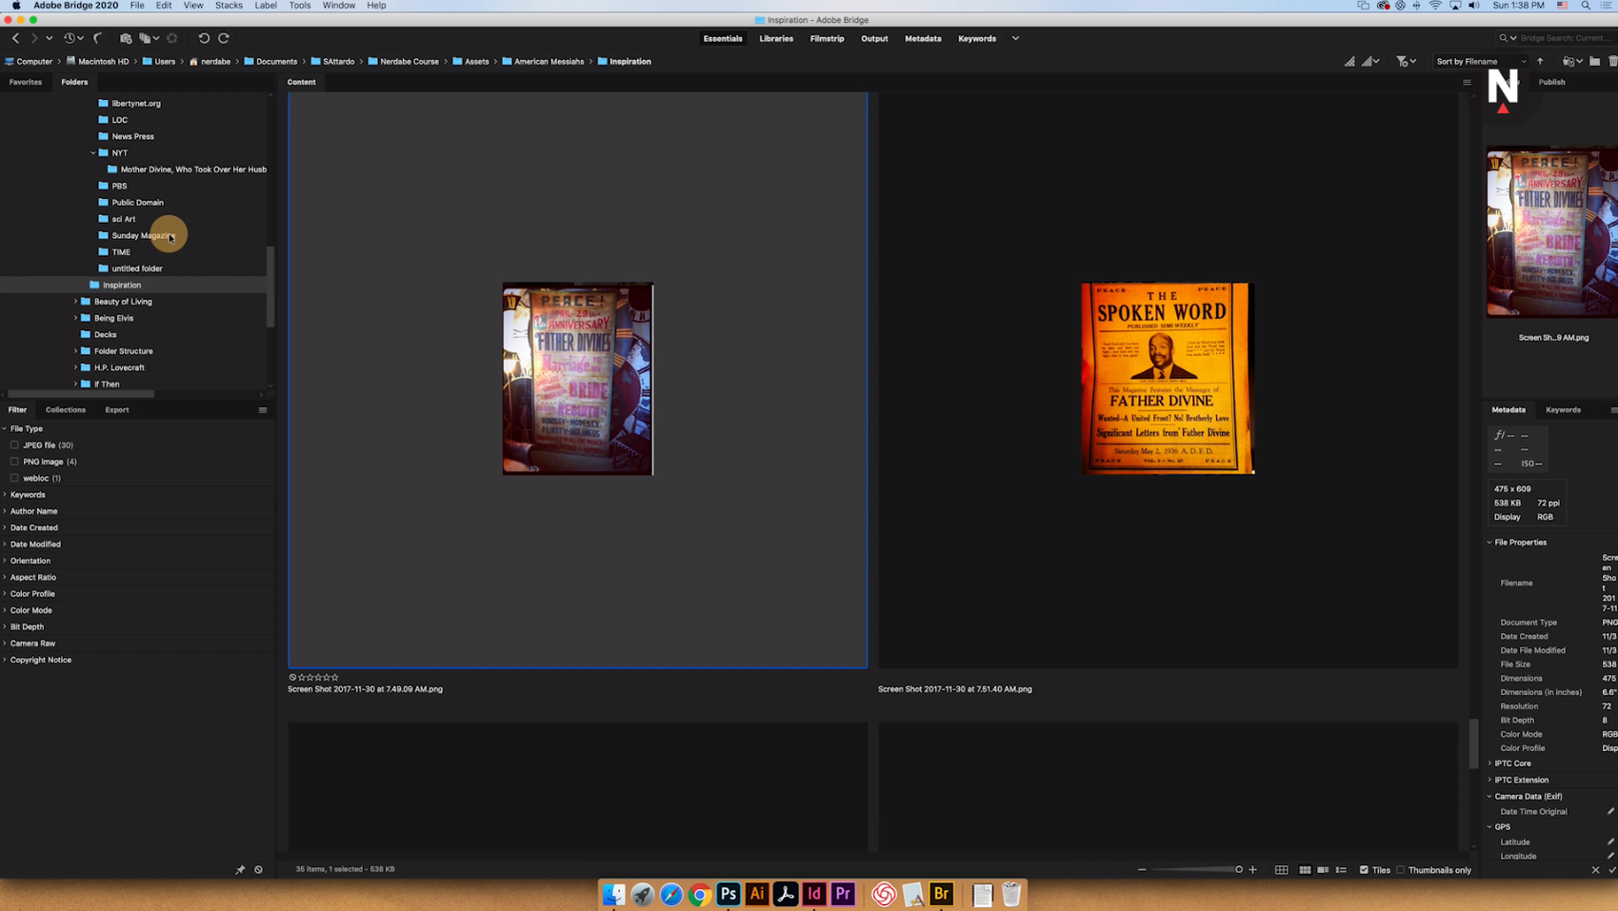
Task: Open Photoshop from the dock
Action: coord(729,894)
